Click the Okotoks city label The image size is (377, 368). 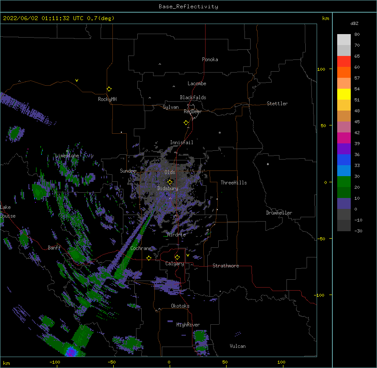click(180, 306)
